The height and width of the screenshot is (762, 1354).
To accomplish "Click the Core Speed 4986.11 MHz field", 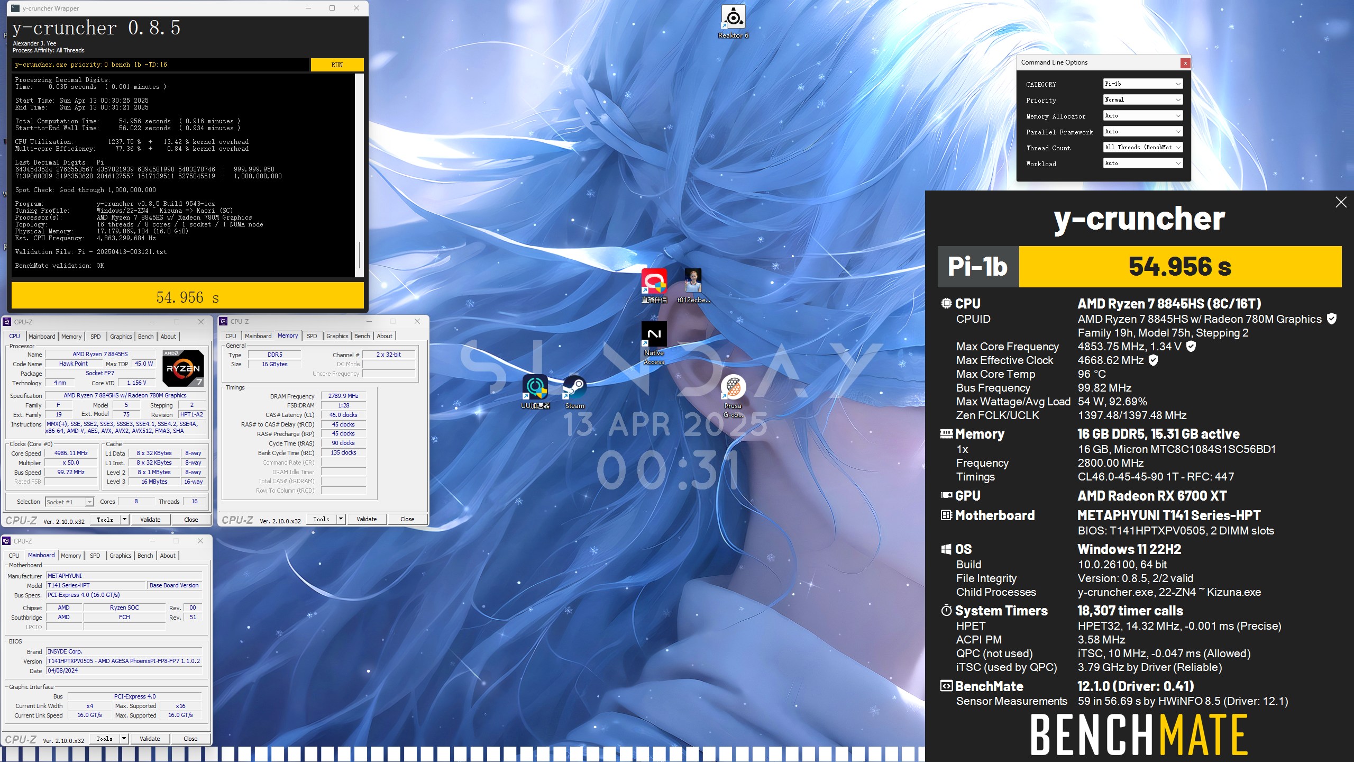I will pos(71,453).
